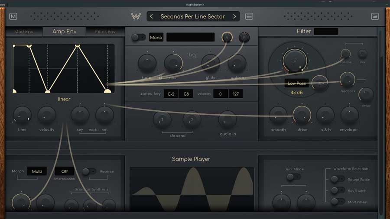Toggle the switch left of Mono

(x=138, y=38)
